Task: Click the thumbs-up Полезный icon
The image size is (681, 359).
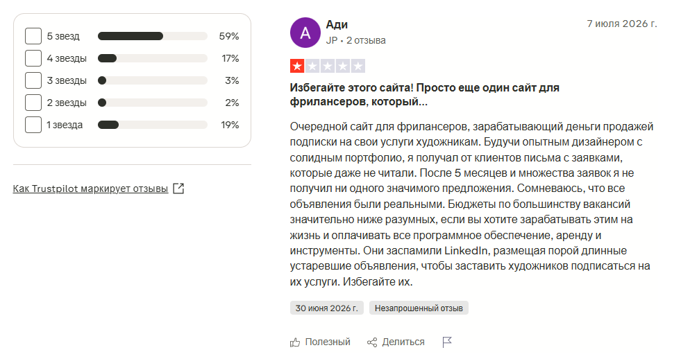Action: (295, 342)
